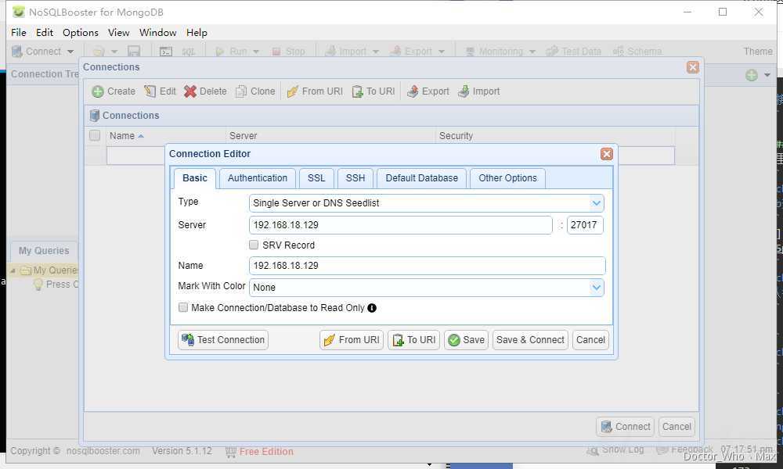Expand the main toolbar Import dropdown arrow

click(x=376, y=52)
